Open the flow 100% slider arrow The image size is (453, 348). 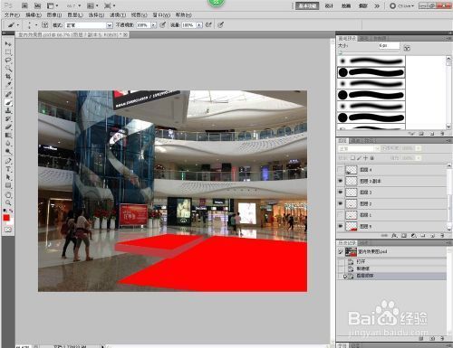pyautogui.click(x=199, y=25)
